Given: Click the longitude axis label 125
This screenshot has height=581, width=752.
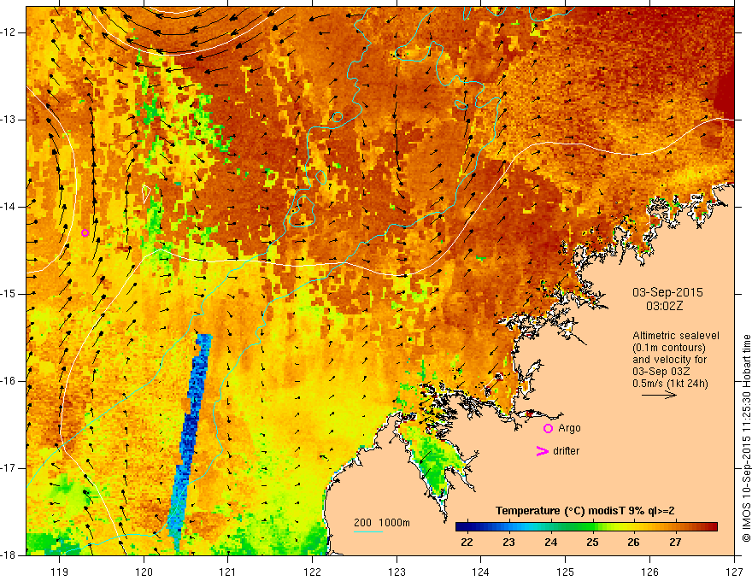Looking at the screenshot, I should 566,572.
